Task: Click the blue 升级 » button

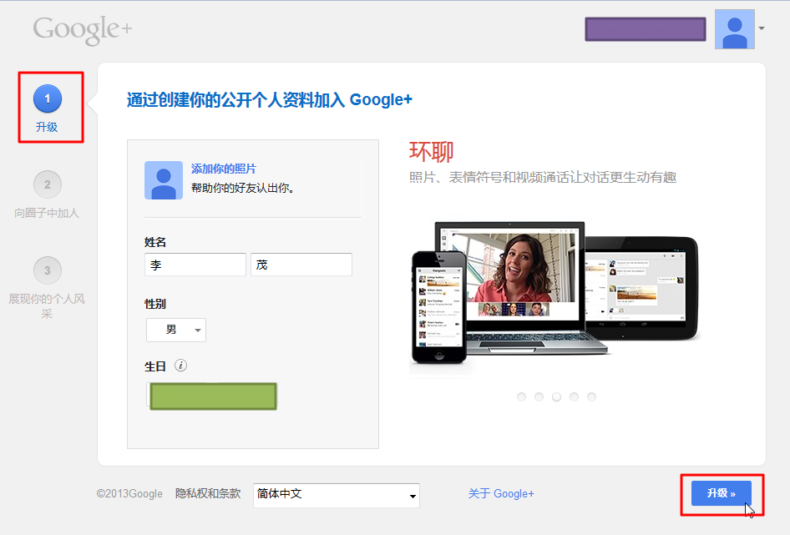Action: click(x=721, y=493)
